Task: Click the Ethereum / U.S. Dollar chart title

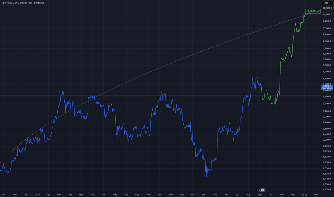Action: coord(23,3)
